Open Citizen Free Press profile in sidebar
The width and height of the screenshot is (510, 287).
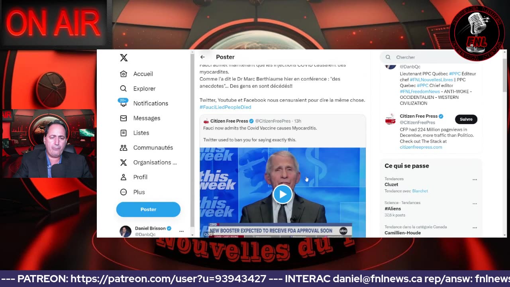pos(418,116)
